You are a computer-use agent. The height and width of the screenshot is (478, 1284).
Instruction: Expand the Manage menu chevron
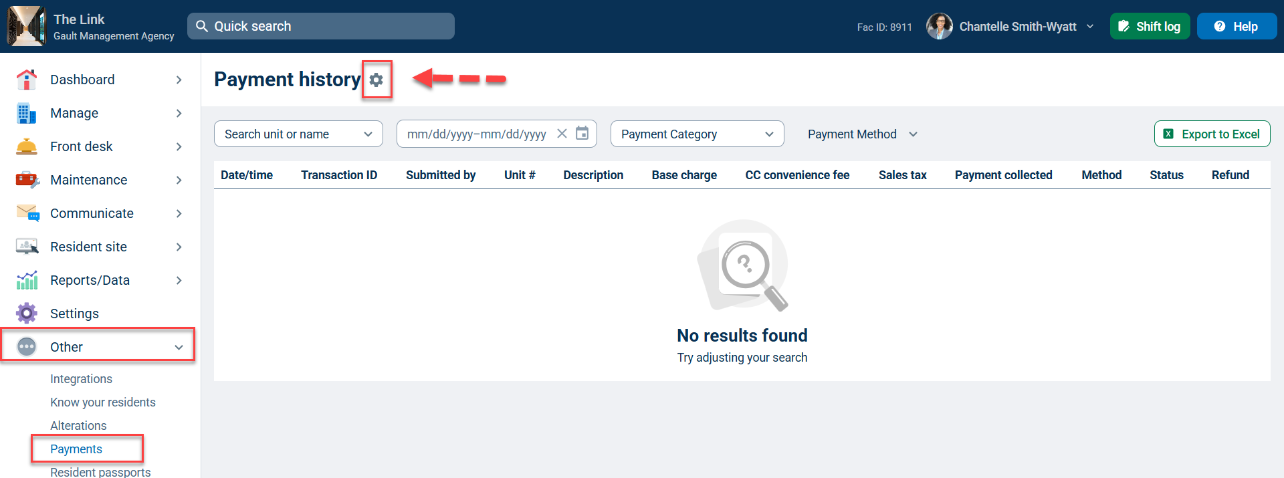pyautogui.click(x=179, y=113)
